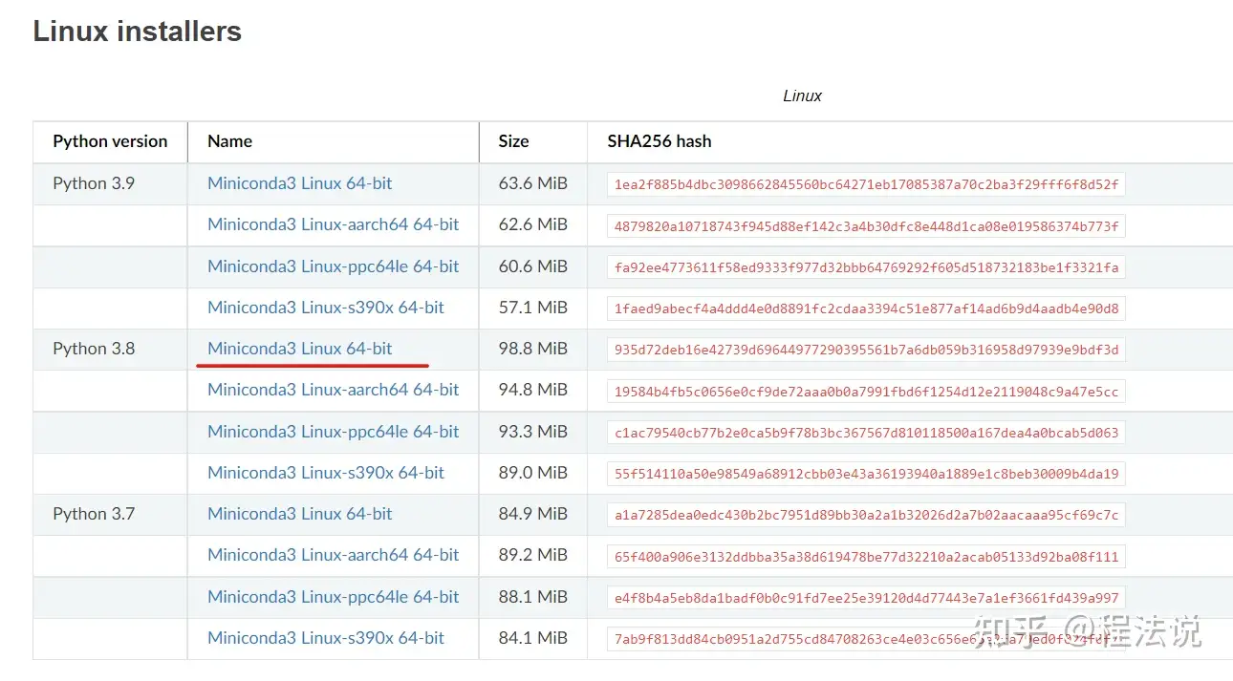Open Miniconda3 Linux 64-bit link in Python 3.9 row
Image resolution: width=1233 pixels, height=681 pixels.
[300, 183]
